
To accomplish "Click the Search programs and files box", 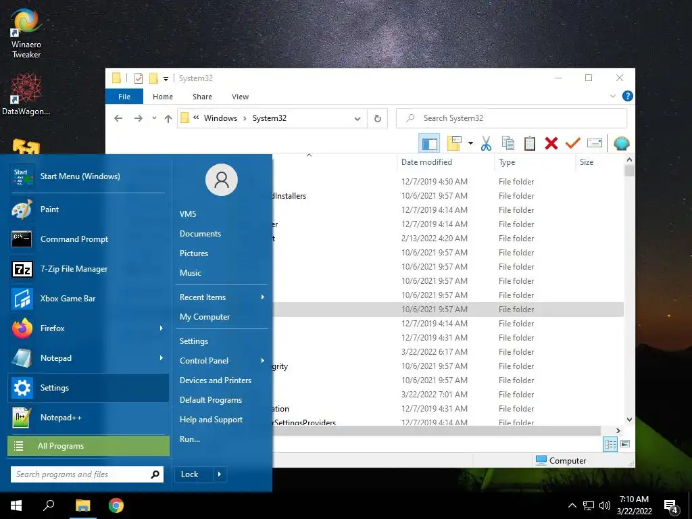I will coord(87,474).
